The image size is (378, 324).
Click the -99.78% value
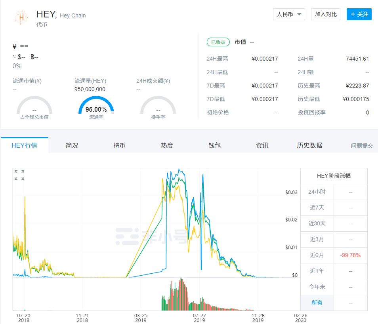[350, 255]
